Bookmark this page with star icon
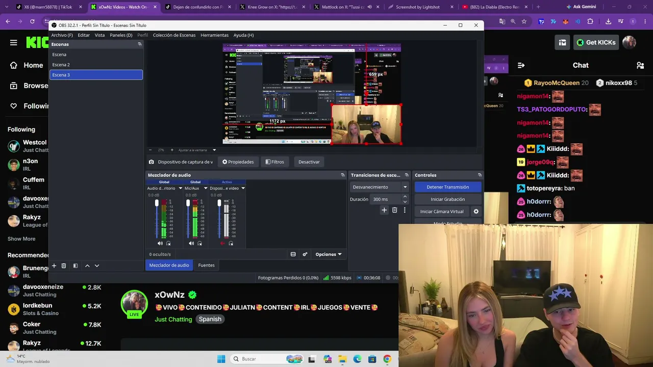Image resolution: width=653 pixels, height=367 pixels. pos(524,21)
